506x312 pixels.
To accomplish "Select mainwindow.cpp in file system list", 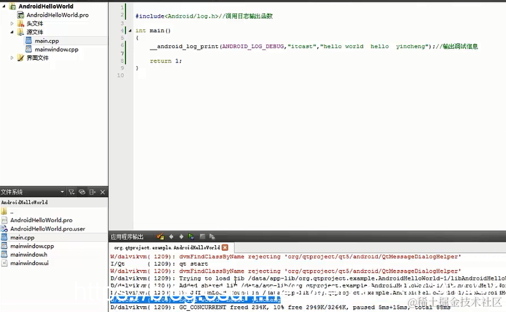I will pyautogui.click(x=32, y=246).
